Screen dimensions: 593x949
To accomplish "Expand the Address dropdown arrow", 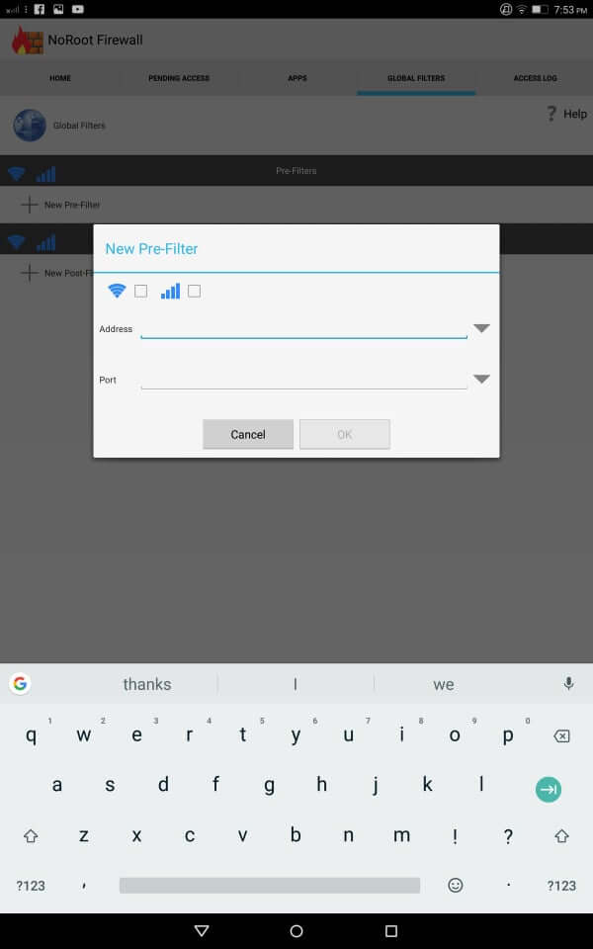I will (x=481, y=328).
